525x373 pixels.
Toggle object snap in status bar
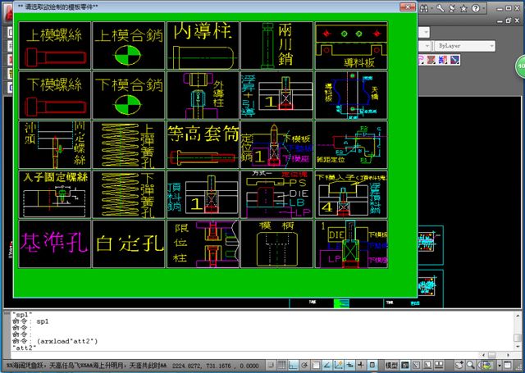click(316, 365)
